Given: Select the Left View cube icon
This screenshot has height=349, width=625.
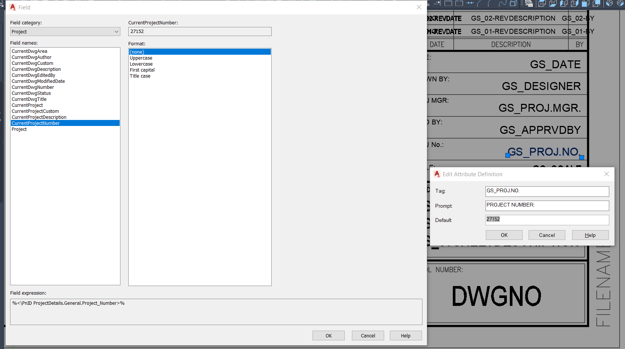Looking at the screenshot, I should pyautogui.click(x=563, y=3).
